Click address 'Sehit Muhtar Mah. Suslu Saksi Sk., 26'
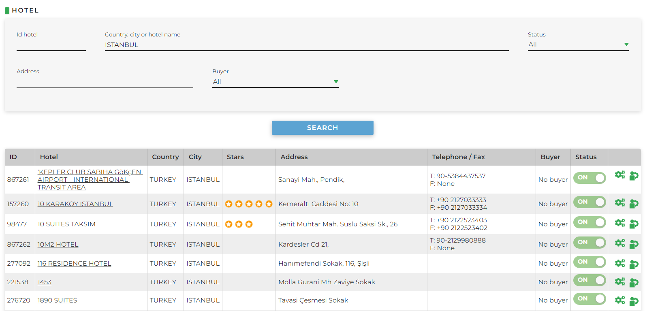This screenshot has width=645, height=311. [x=338, y=224]
